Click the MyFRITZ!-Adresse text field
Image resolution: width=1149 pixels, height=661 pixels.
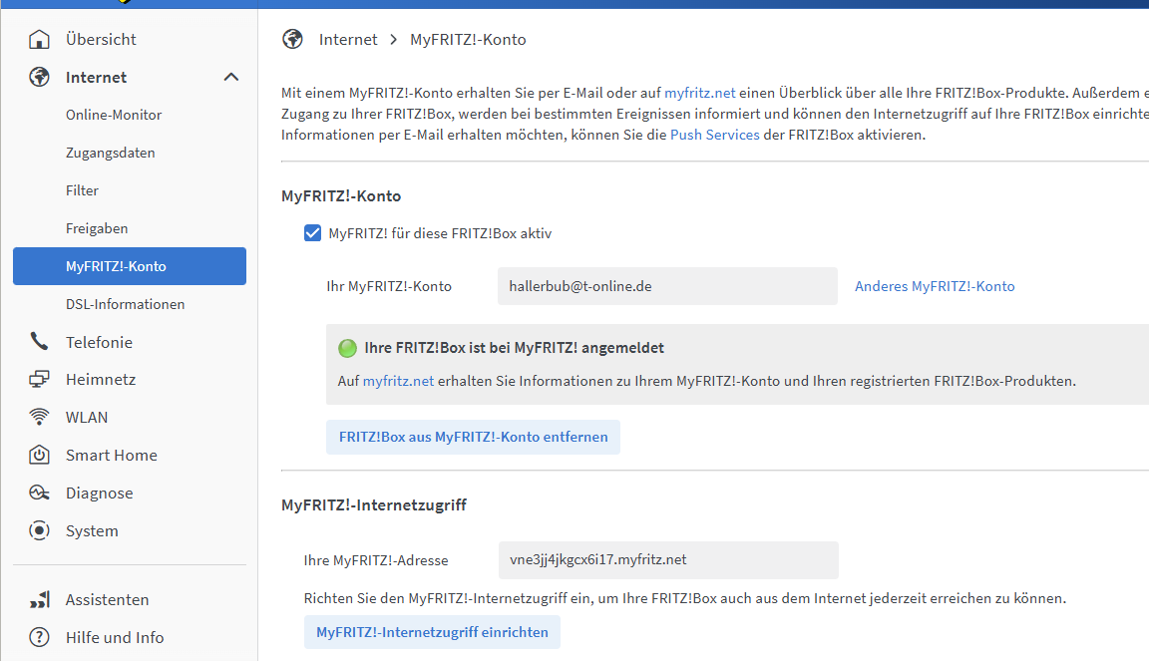(x=667, y=560)
